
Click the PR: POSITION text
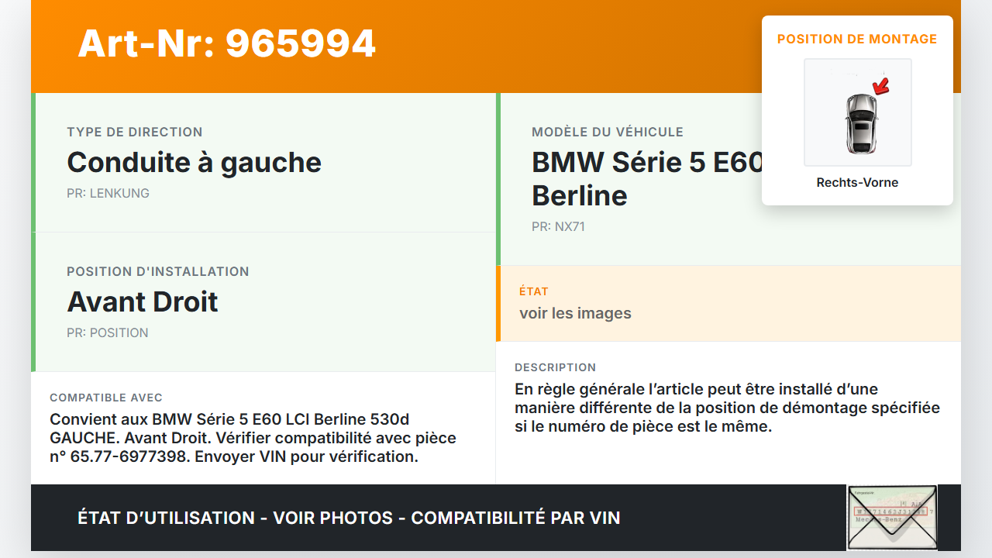tap(107, 332)
